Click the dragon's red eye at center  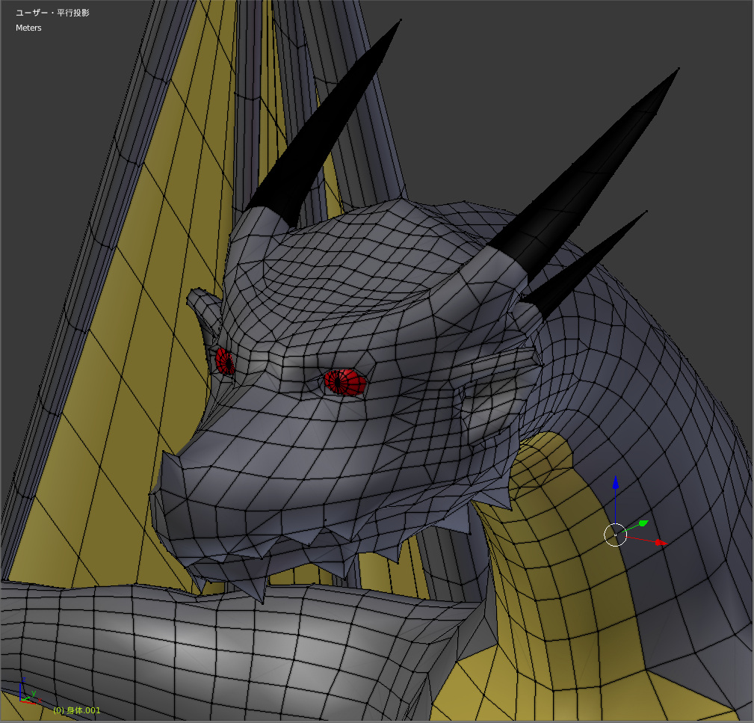tap(345, 382)
